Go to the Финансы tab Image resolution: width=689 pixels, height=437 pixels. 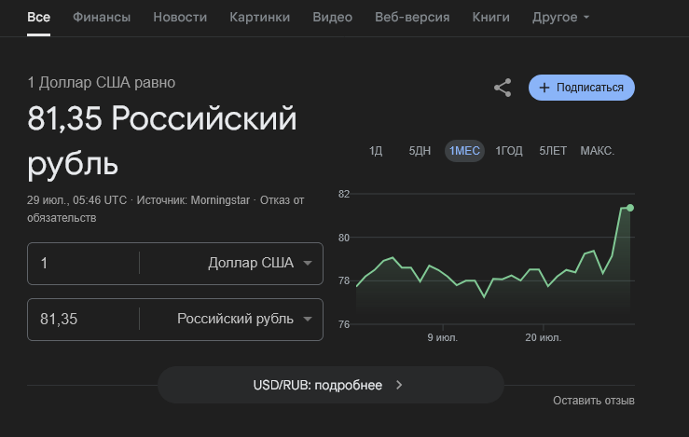[x=102, y=17]
